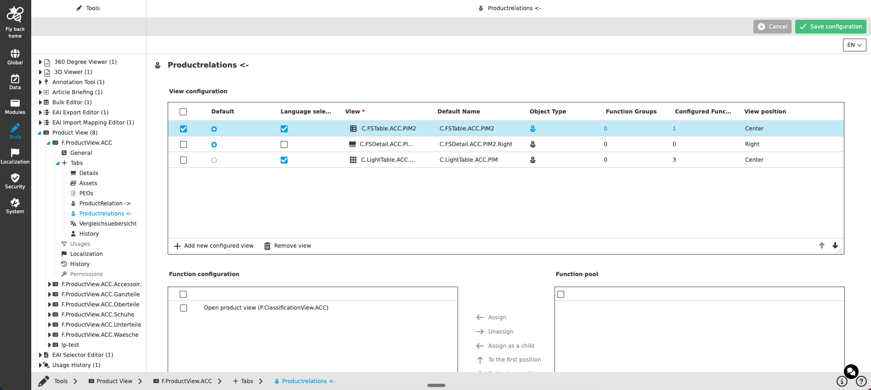The image size is (871, 390).
Task: Click object type icon of C.FSDetail row
Action: coord(533,144)
